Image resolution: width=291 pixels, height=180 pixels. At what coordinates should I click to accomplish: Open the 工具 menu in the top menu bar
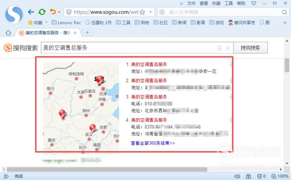(x=229, y=3)
